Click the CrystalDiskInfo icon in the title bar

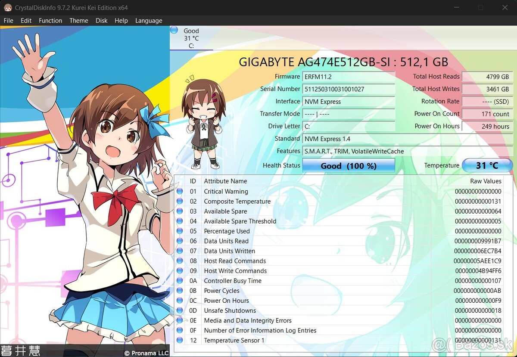pyautogui.click(x=8, y=7)
